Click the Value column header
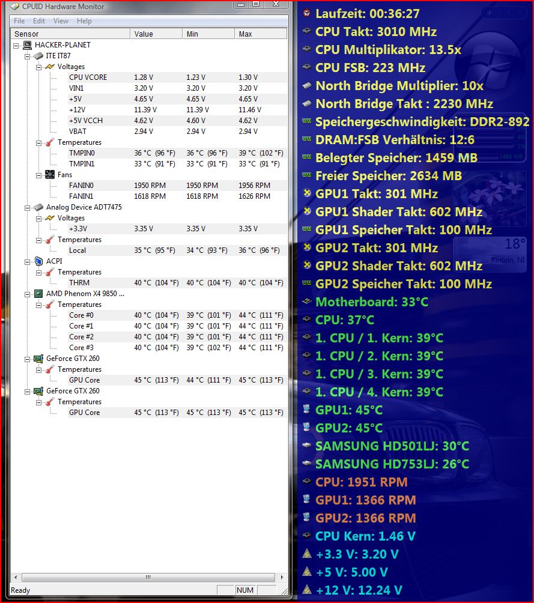The width and height of the screenshot is (534, 603). pos(156,34)
